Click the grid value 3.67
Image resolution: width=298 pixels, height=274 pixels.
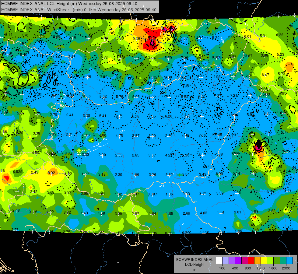point(152,155)
